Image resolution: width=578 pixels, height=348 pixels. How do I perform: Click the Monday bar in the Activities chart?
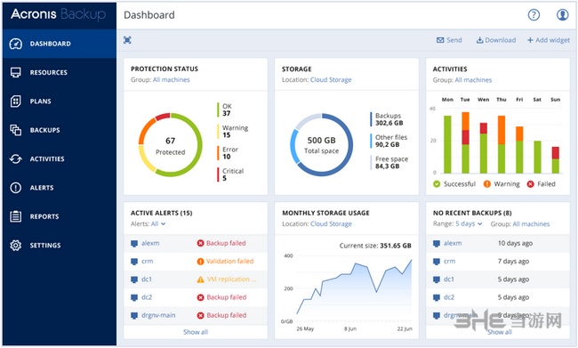pyautogui.click(x=447, y=145)
